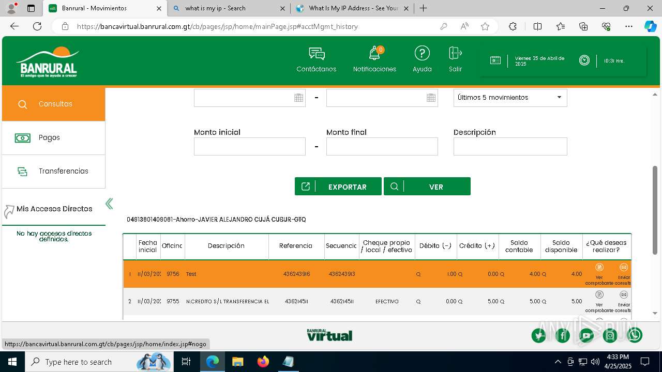Click the EXPORTAR button

click(338, 187)
